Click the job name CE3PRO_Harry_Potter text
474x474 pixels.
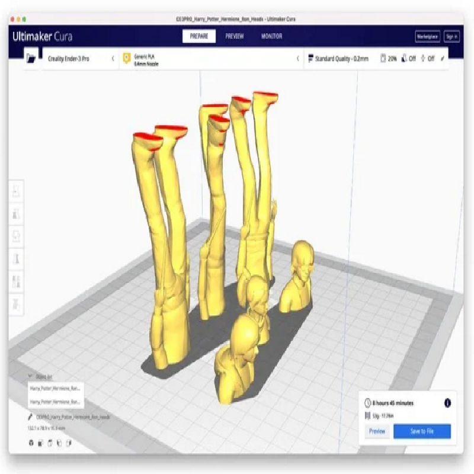click(73, 417)
